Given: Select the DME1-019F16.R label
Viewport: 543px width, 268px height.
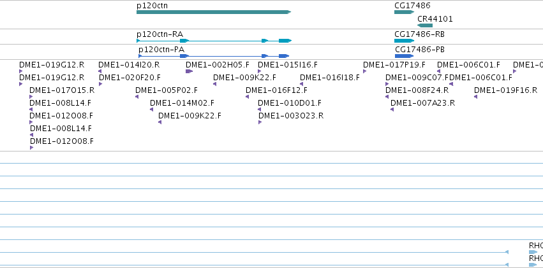Looking at the screenshot, I should [505, 90].
